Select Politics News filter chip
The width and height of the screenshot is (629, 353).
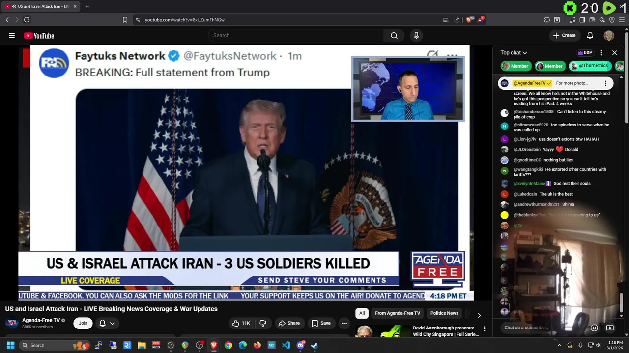pos(444,313)
